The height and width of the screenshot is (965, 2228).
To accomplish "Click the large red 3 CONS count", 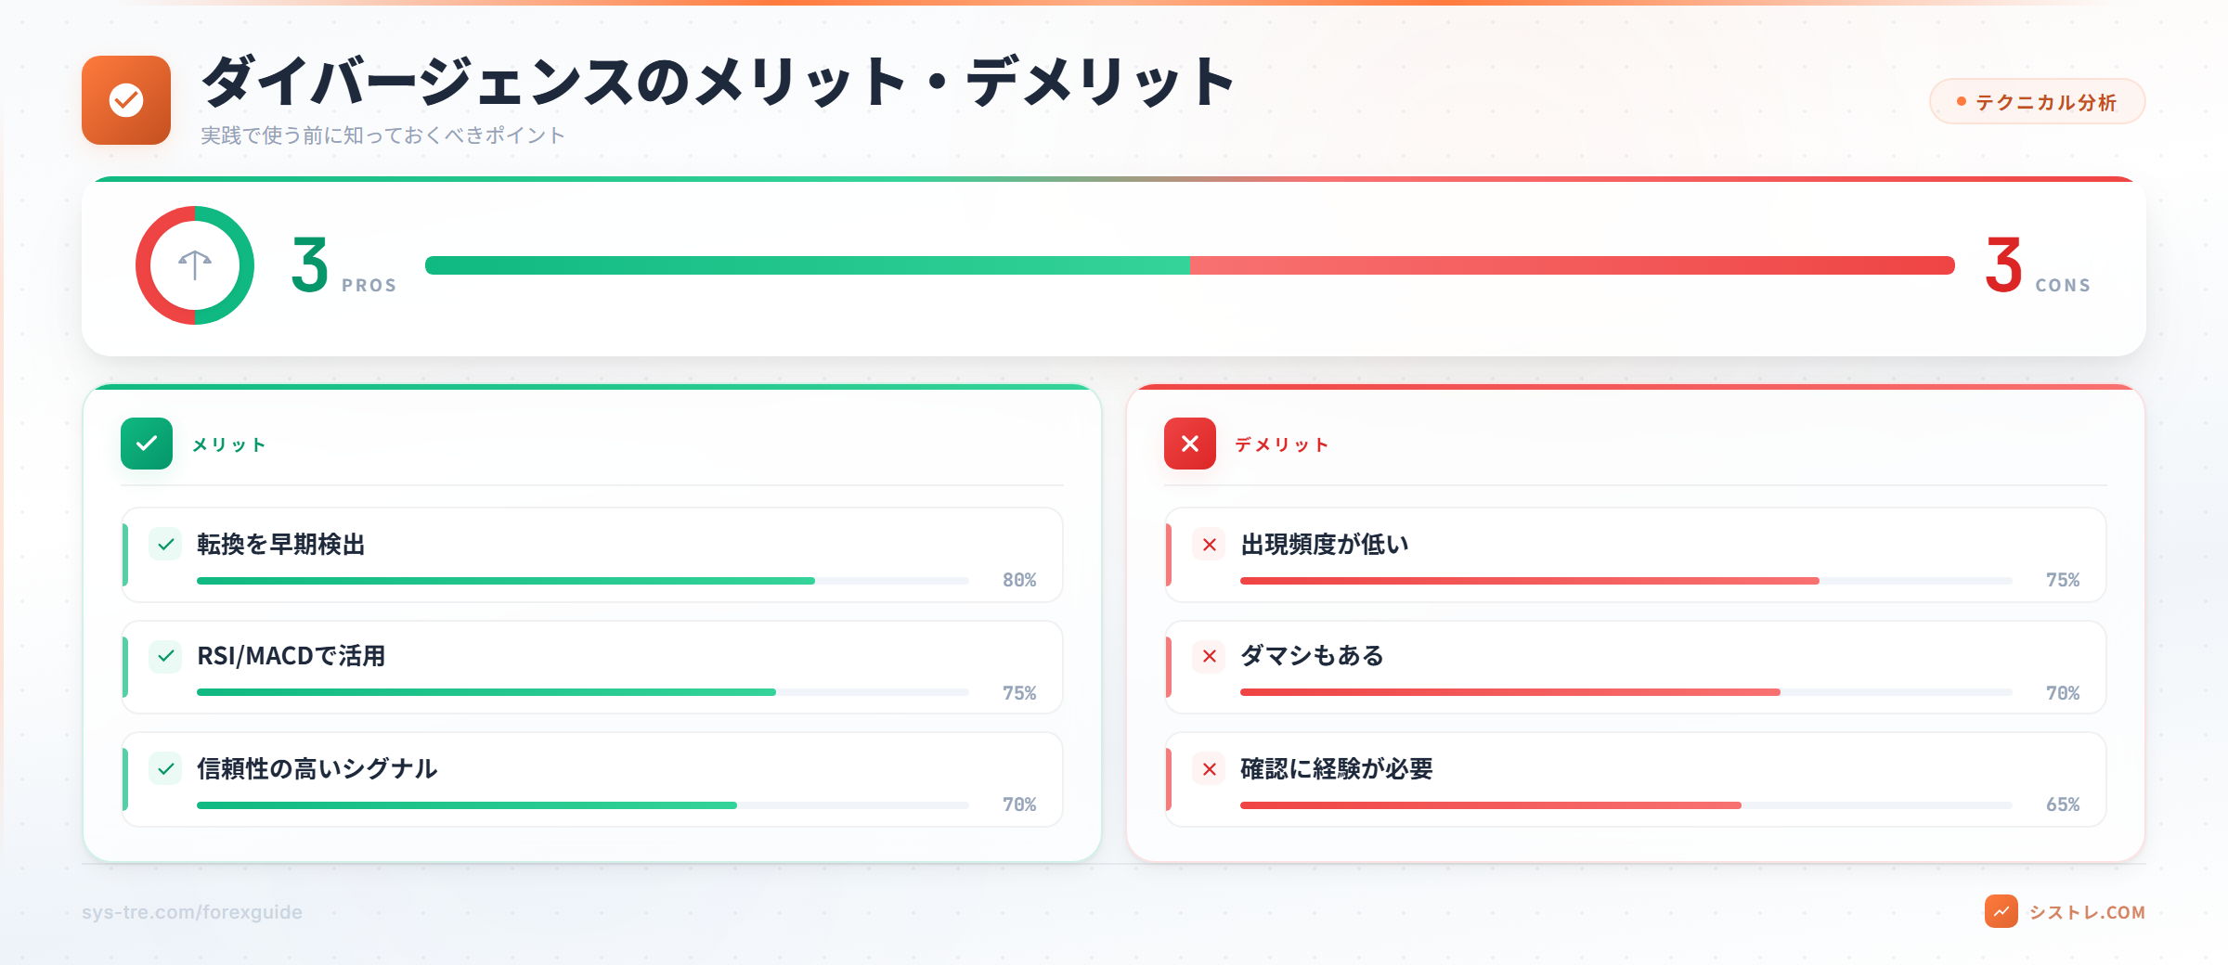I will click(2004, 265).
